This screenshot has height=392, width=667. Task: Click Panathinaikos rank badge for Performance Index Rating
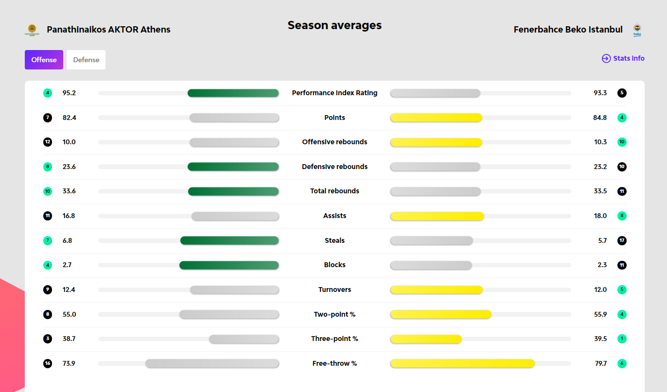[47, 93]
